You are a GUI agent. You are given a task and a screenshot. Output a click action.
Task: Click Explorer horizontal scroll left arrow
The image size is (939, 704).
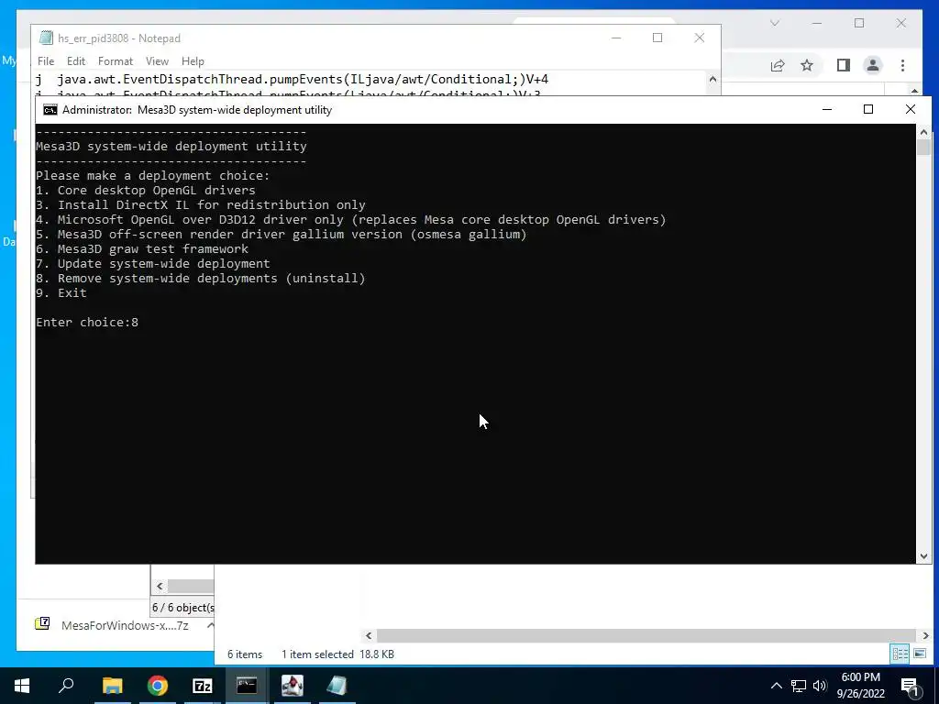[369, 635]
